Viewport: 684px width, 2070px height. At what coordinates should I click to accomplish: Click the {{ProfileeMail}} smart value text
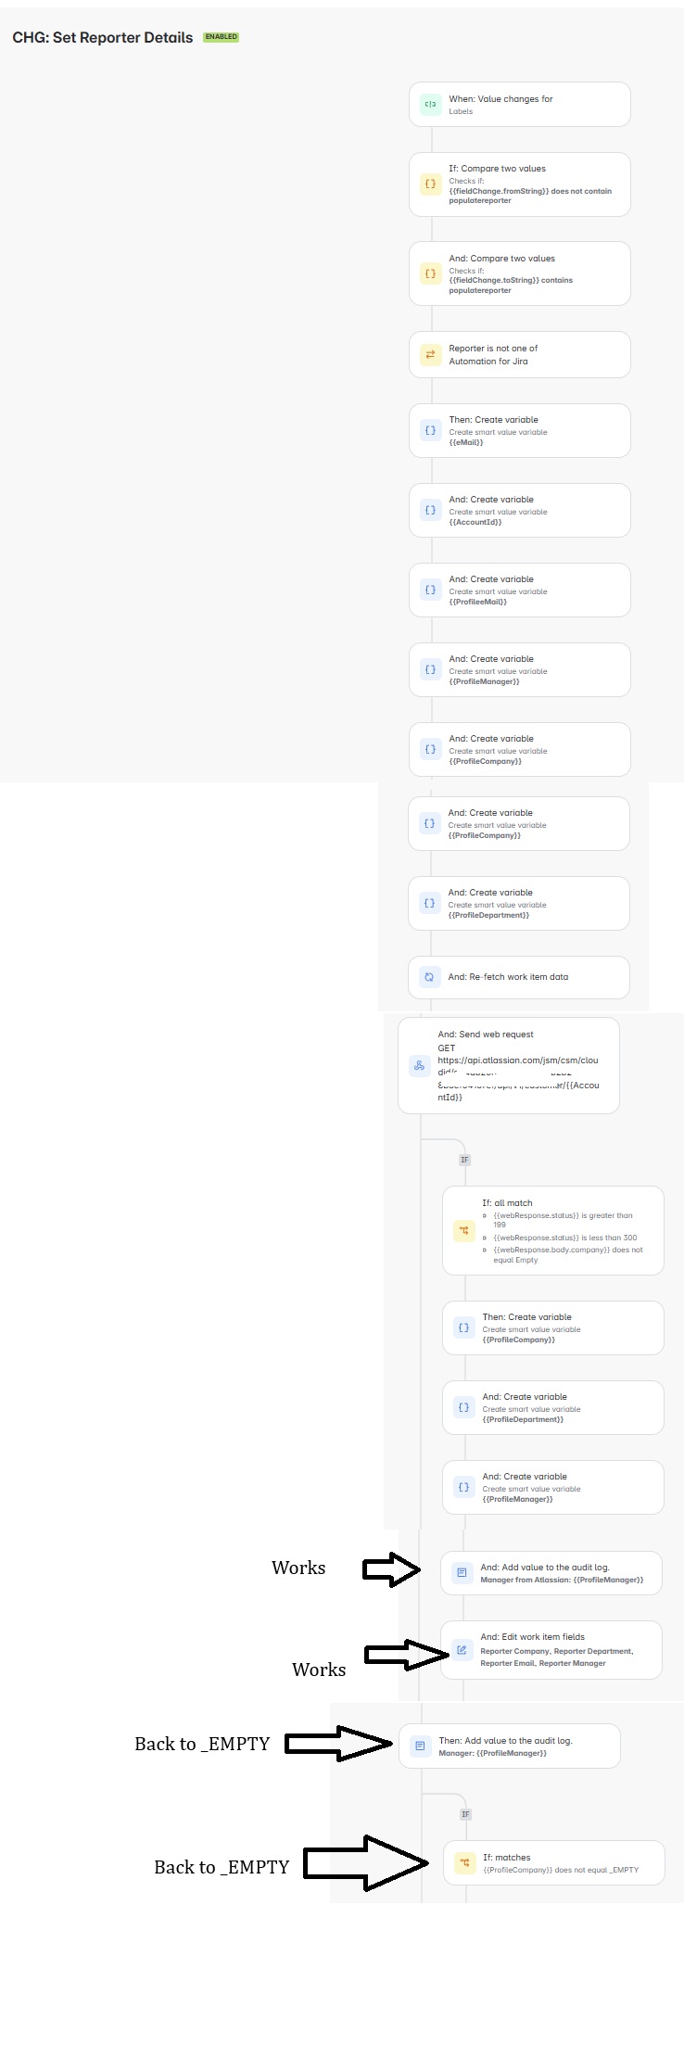pyautogui.click(x=478, y=602)
